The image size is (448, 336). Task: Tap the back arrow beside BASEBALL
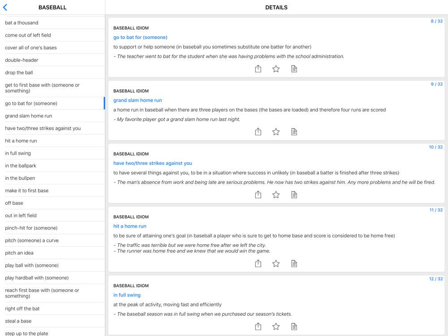pyautogui.click(x=5, y=7)
